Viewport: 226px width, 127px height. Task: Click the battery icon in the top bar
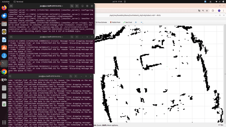pyautogui.click(x=223, y=1)
